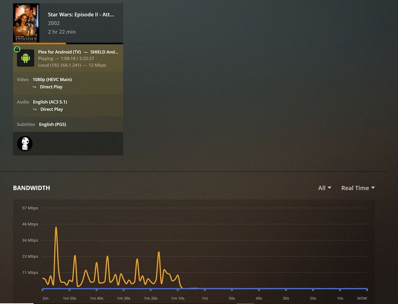Open the Star Wars Episode II poster thumbnail
The width and height of the screenshot is (398, 304).
(x=26, y=23)
